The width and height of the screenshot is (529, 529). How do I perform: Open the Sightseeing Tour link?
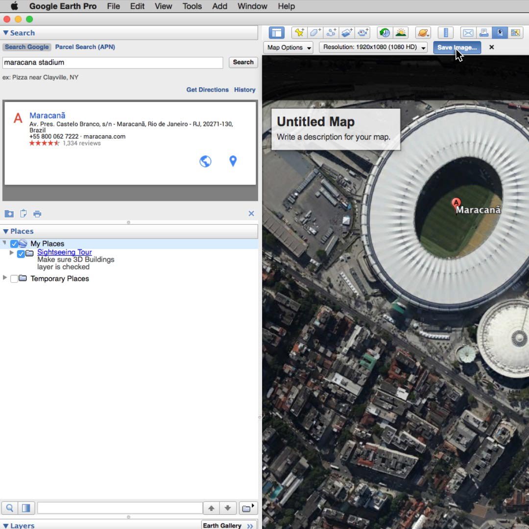click(x=65, y=252)
